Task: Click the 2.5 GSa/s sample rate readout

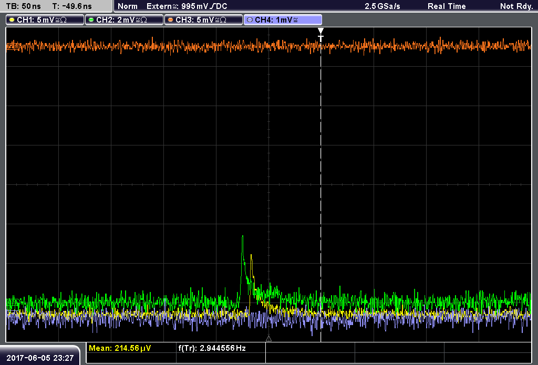Action: coord(382,6)
